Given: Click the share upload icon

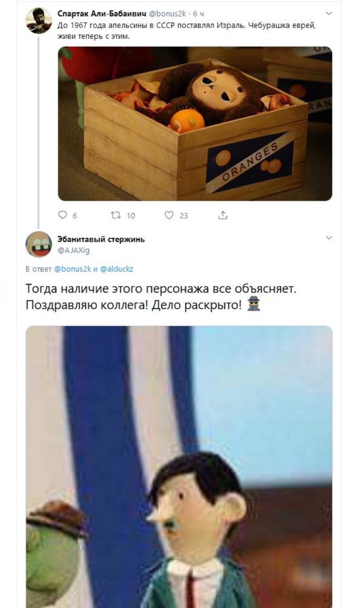Looking at the screenshot, I should [x=223, y=215].
